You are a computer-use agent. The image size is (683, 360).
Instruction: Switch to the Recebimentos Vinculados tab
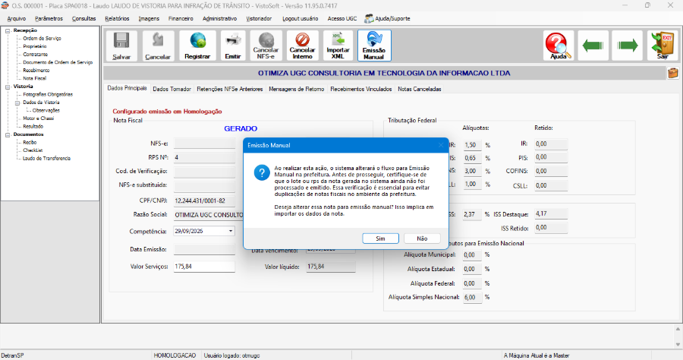(361, 89)
